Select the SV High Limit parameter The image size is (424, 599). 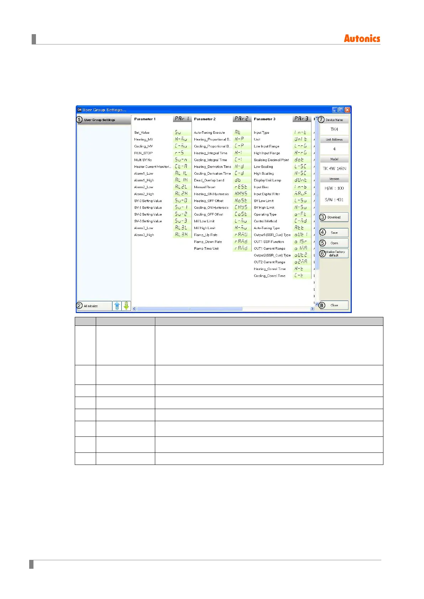point(264,208)
